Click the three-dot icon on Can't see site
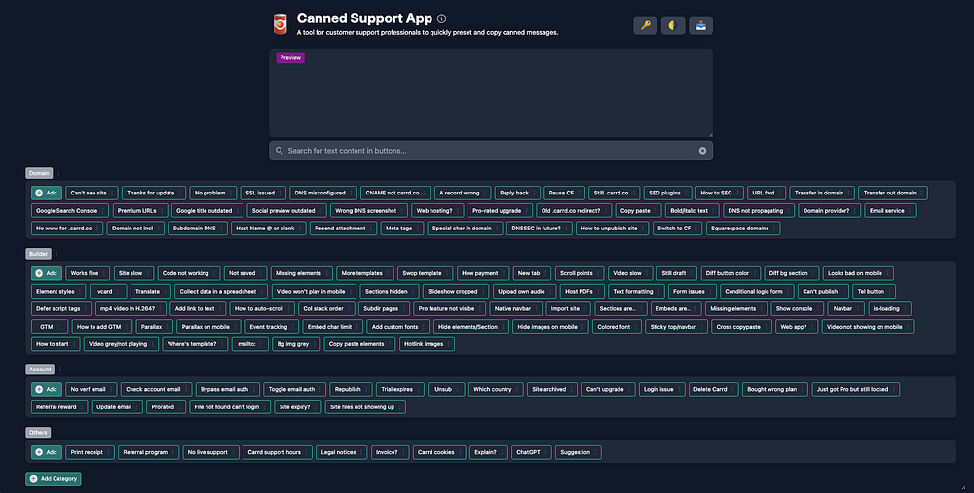974x493 pixels. [x=113, y=193]
